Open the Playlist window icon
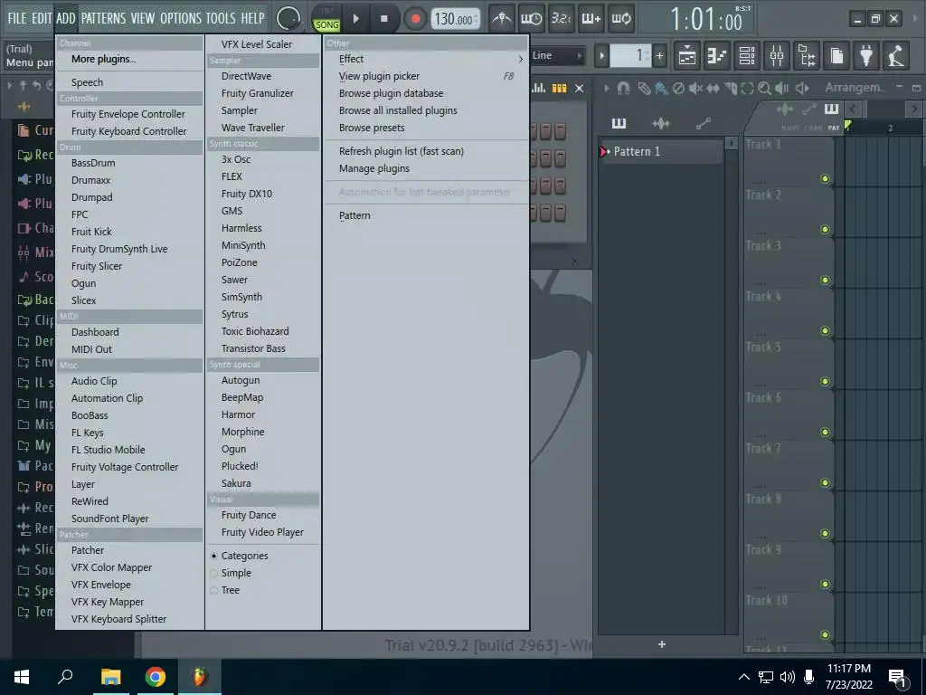 coord(687,55)
